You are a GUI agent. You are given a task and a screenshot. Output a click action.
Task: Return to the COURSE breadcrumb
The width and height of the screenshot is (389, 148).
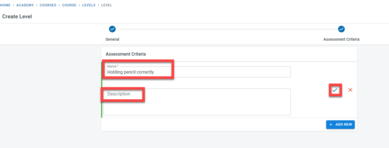(x=69, y=5)
